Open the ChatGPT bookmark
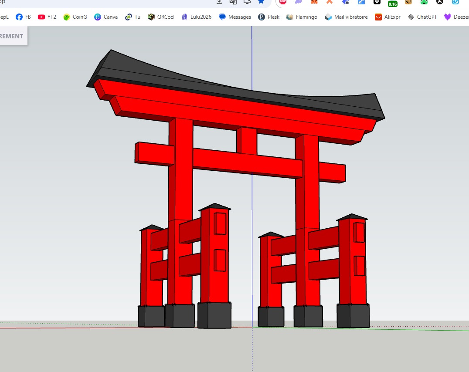The image size is (469, 372). (422, 17)
